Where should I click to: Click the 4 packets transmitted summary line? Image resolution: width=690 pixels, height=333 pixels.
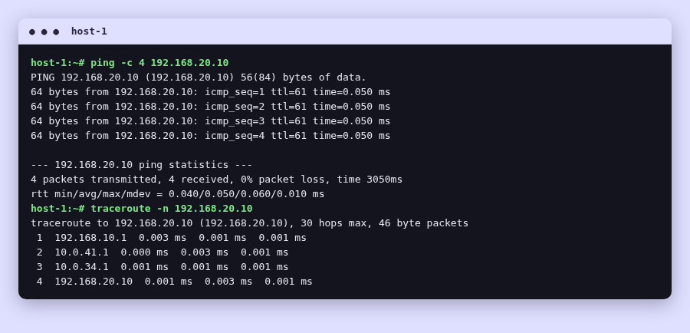tap(216, 180)
